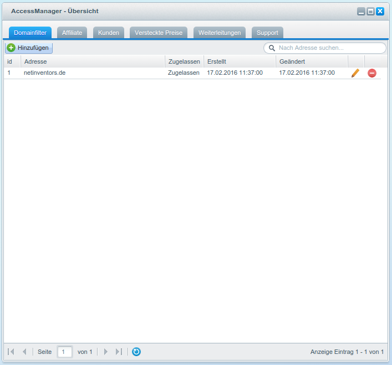This screenshot has height=365, width=392.
Task: Sort by the Geändert column header
Action: pyautogui.click(x=311, y=61)
